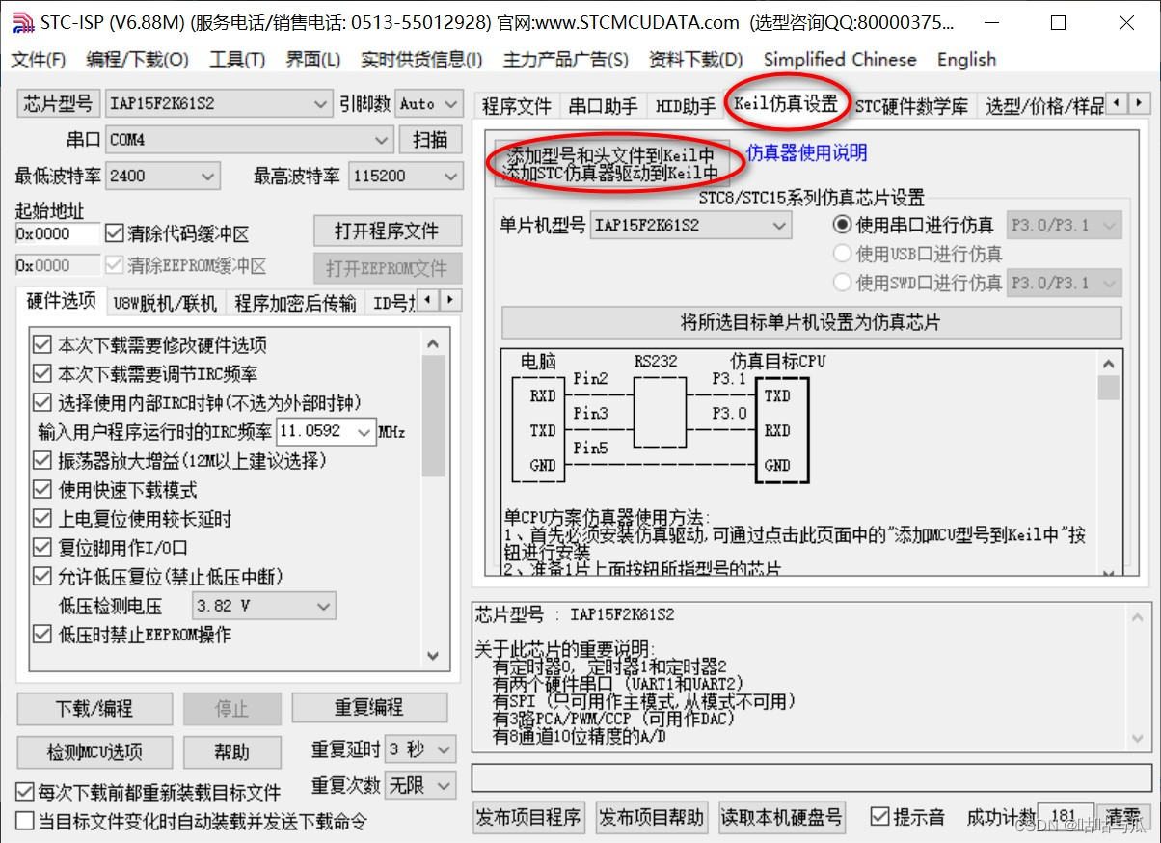Click 添加型号和头文件到Keil中 button
1161x843 pixels.
click(611, 163)
